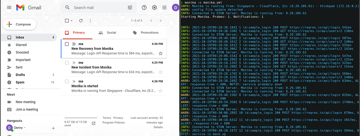The image size is (360, 136).
Task: Go to older messages arrow
Action: [x=161, y=21]
